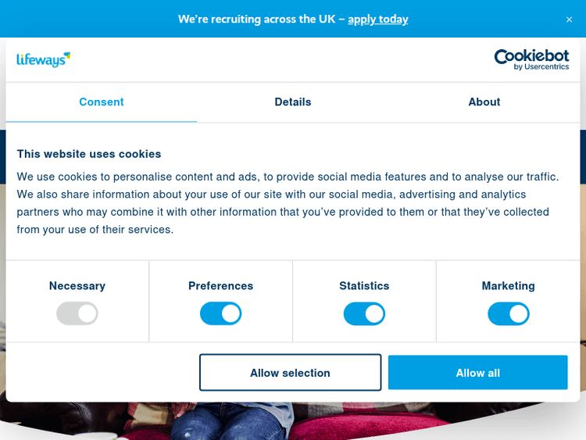Click the Necessary category label
The width and height of the screenshot is (586, 440).
[77, 286]
